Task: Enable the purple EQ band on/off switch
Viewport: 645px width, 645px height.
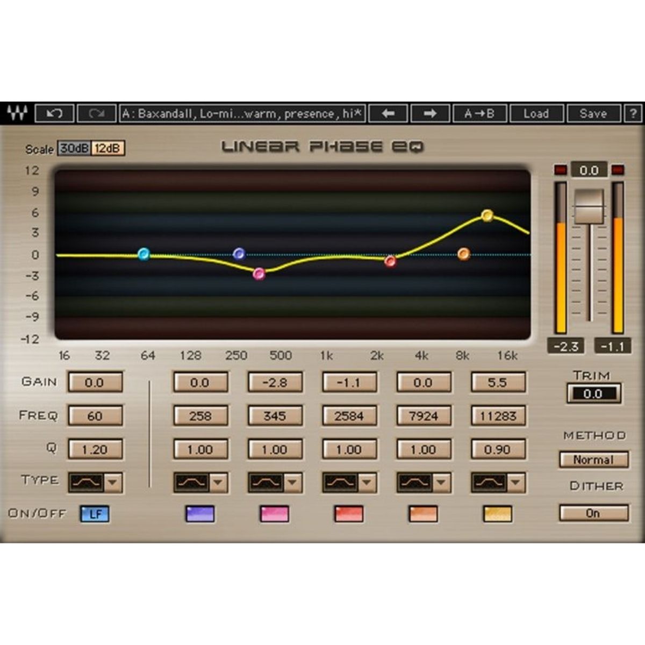Action: [x=199, y=514]
